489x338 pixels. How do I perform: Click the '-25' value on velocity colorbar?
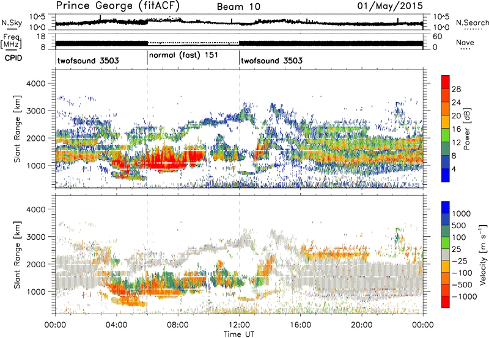coord(459,261)
